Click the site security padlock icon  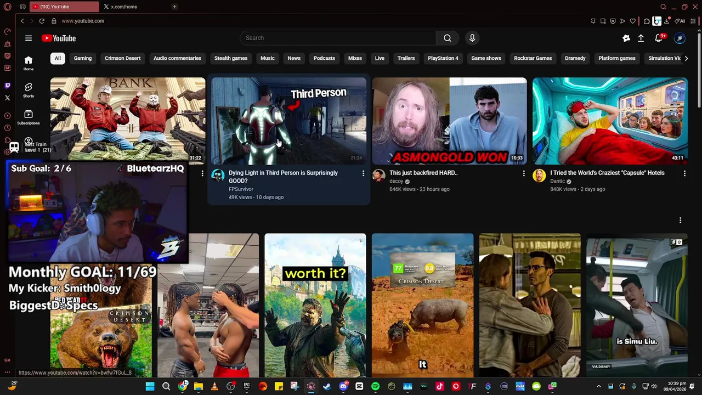coord(54,21)
